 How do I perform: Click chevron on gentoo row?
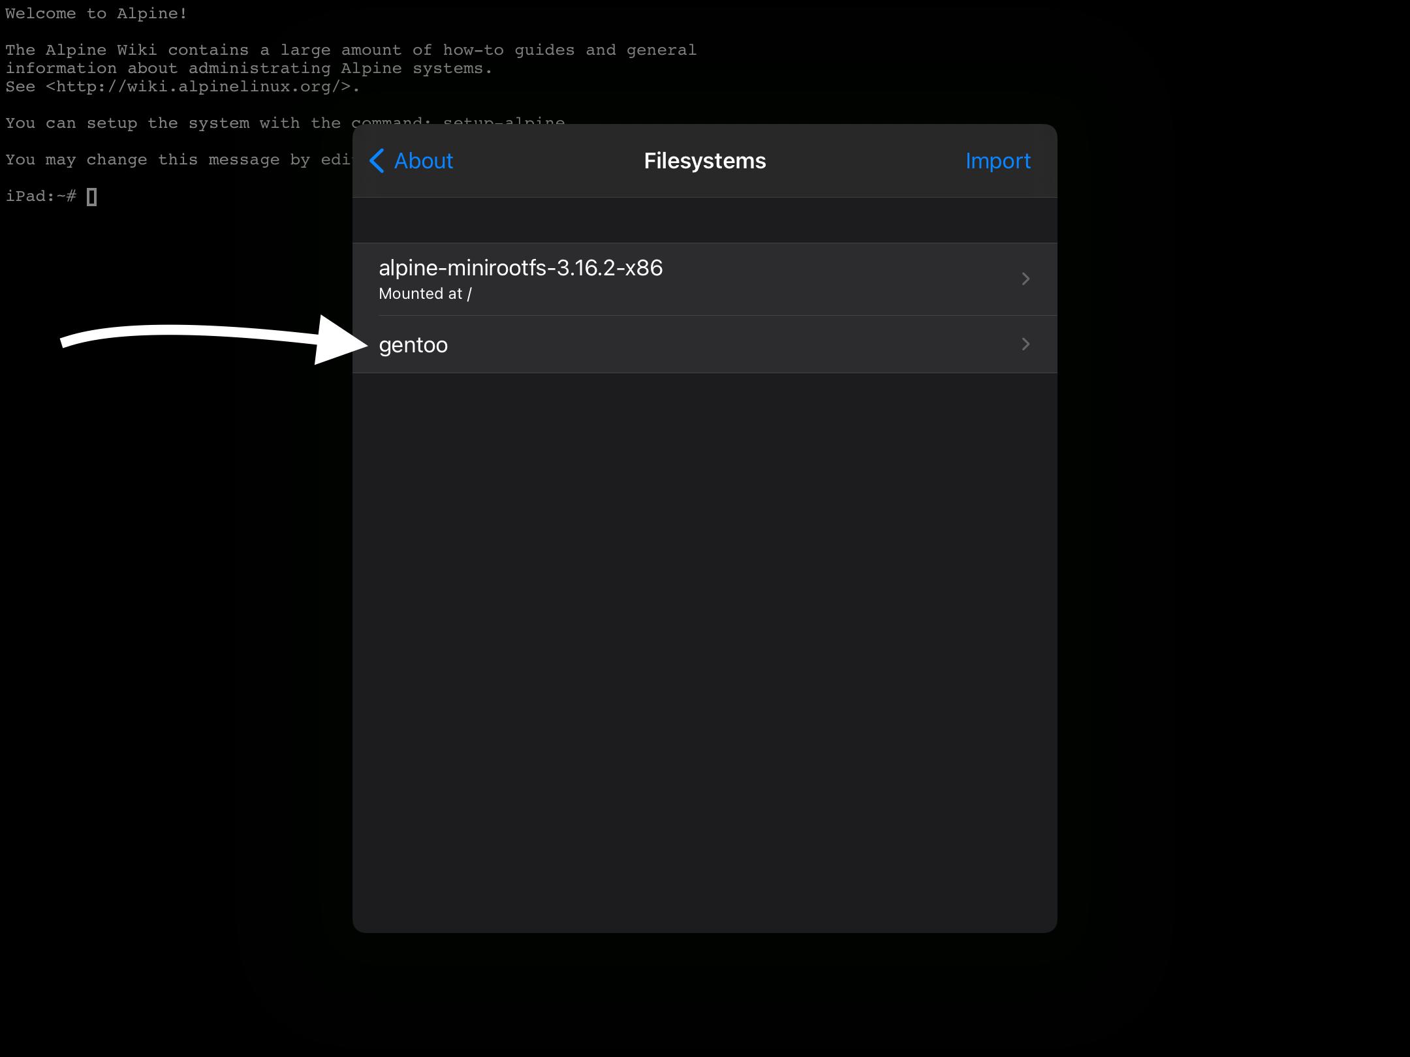1026,344
